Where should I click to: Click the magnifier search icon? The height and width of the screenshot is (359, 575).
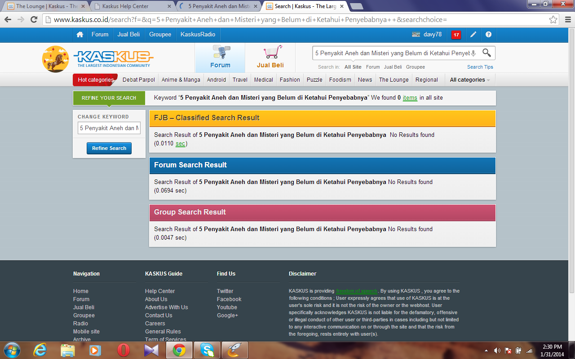point(487,53)
